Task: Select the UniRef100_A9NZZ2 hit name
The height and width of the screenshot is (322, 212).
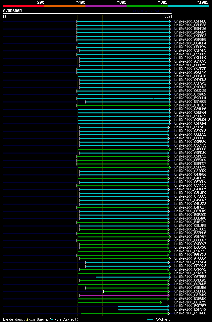Action: (190, 251)
